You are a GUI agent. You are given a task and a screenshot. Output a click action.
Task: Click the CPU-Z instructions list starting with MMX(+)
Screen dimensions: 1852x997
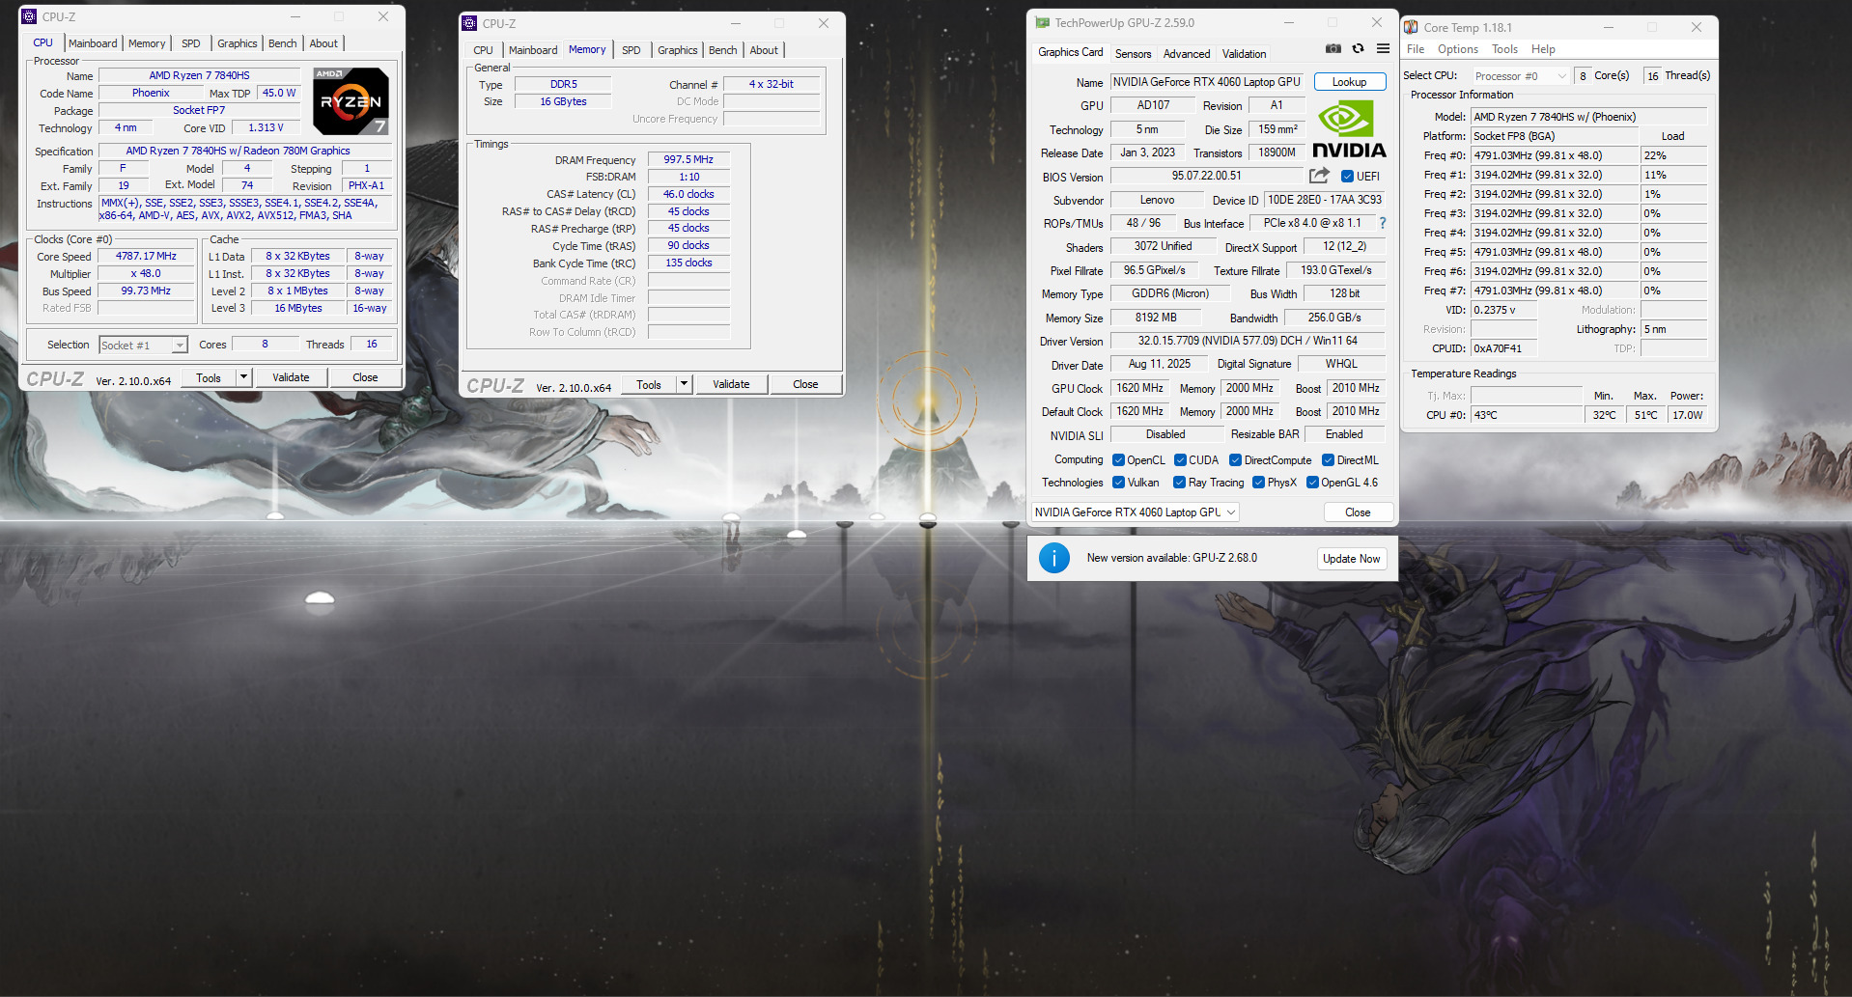(x=245, y=209)
